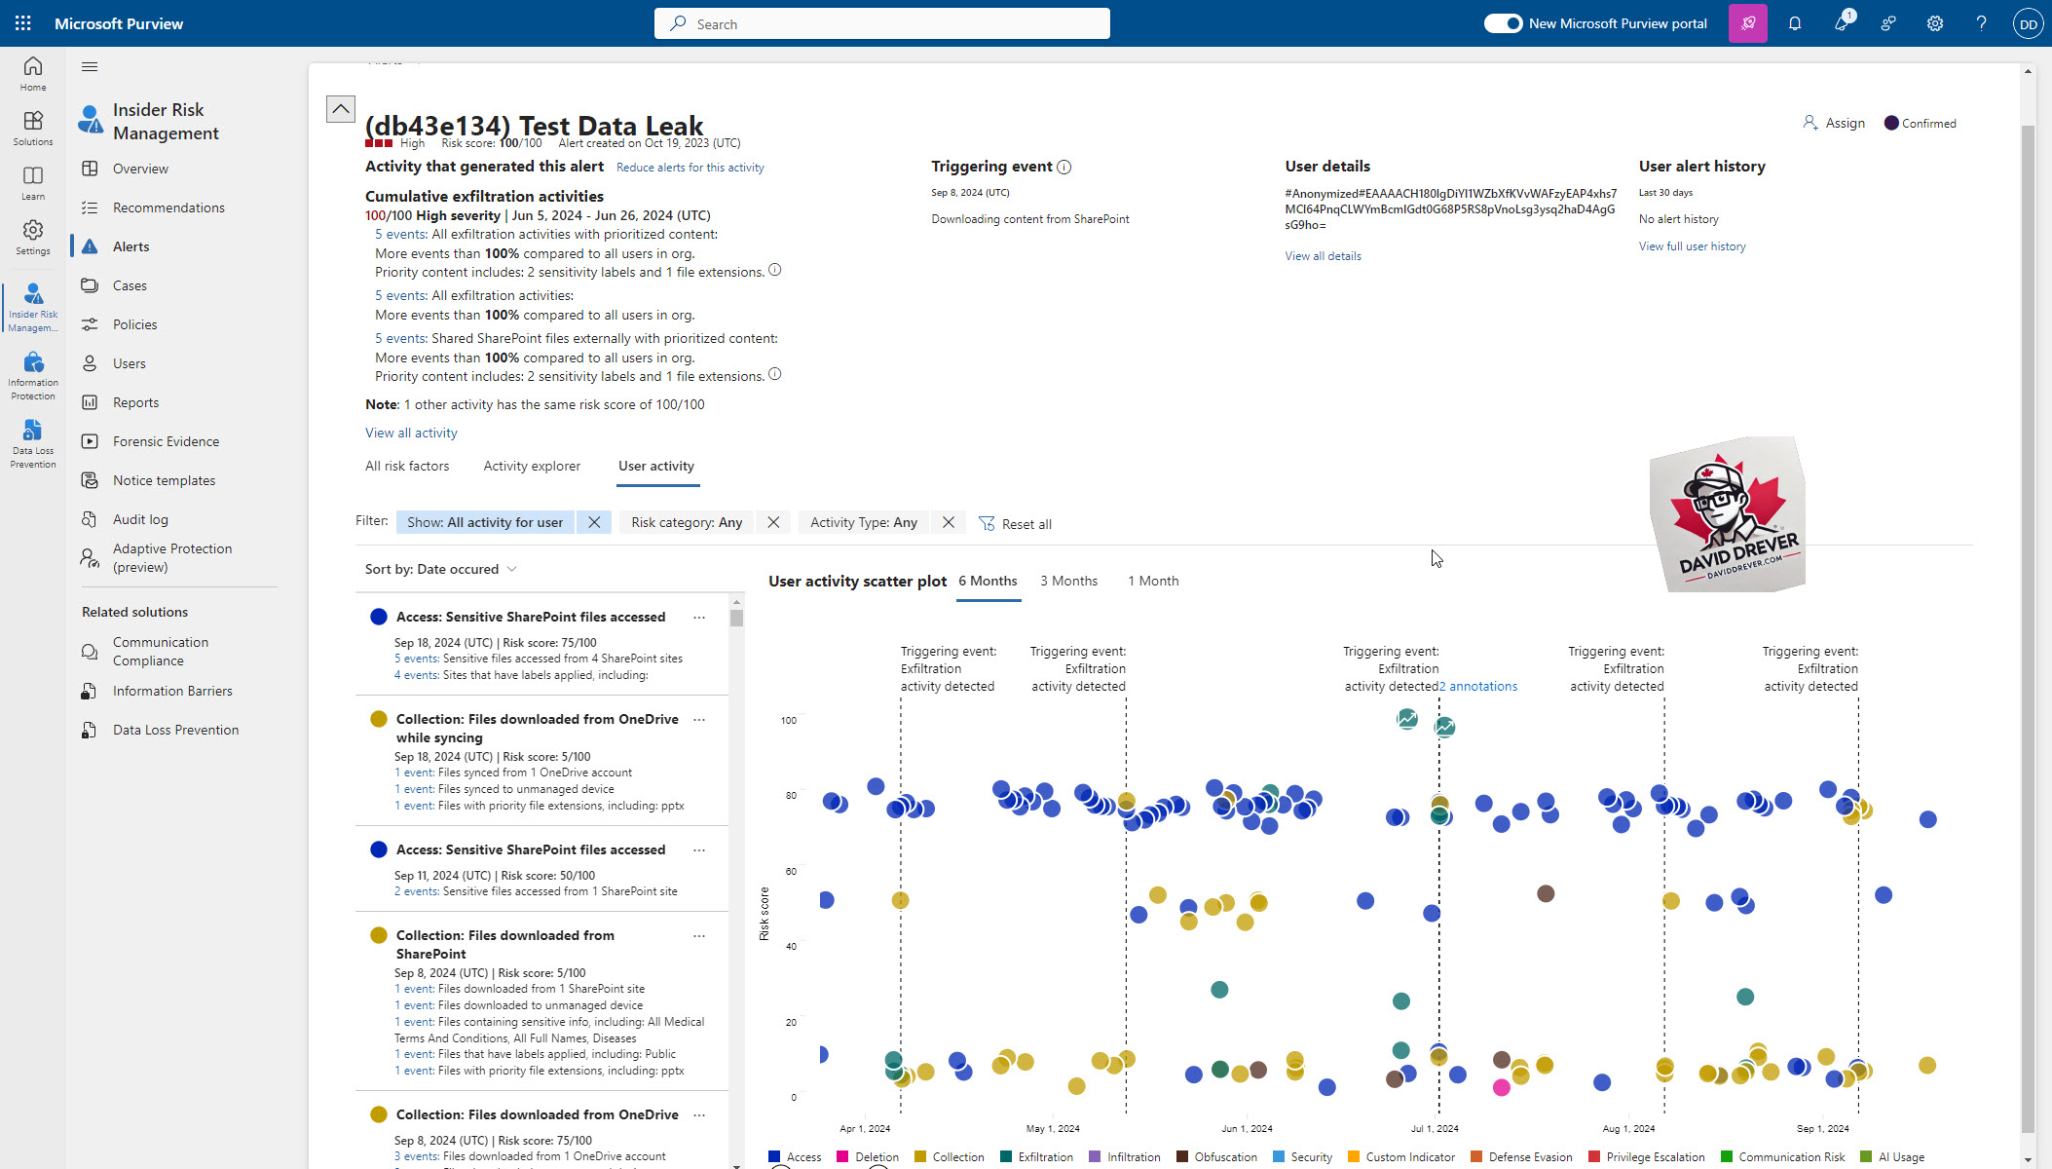
Task: Open Solutions icon in left rail
Action: point(33,128)
